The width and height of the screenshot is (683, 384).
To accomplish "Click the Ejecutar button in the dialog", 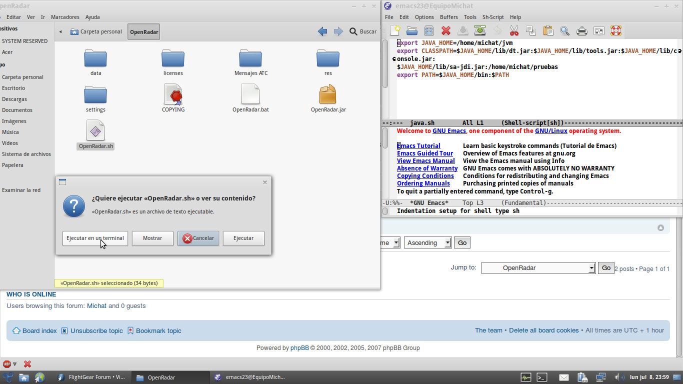I will (x=243, y=238).
